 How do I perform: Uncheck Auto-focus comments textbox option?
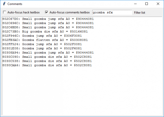tap(47, 12)
